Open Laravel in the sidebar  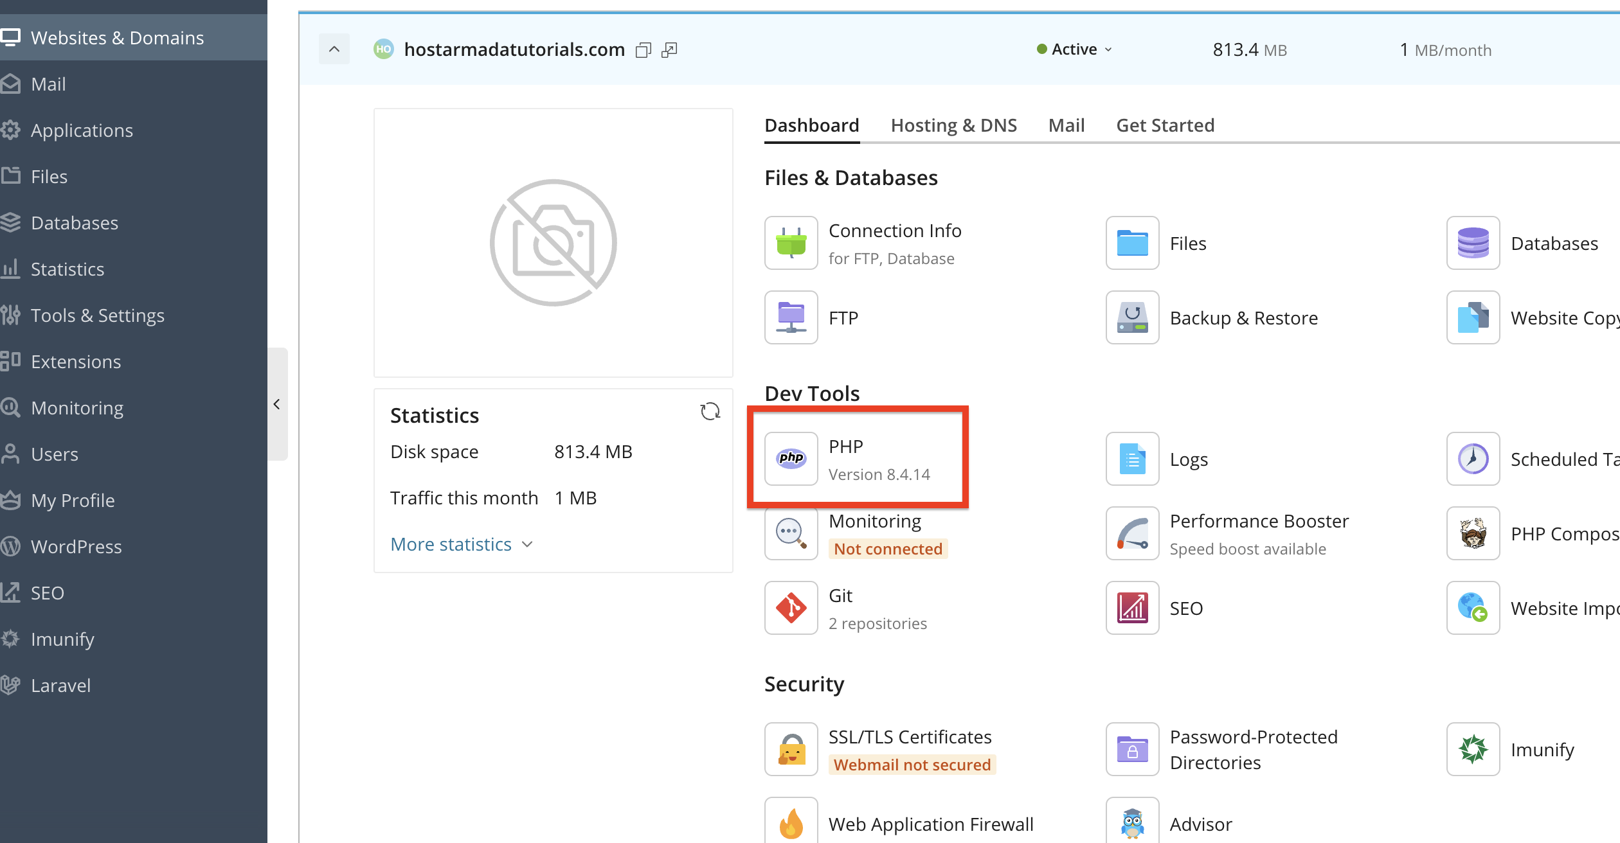60,686
